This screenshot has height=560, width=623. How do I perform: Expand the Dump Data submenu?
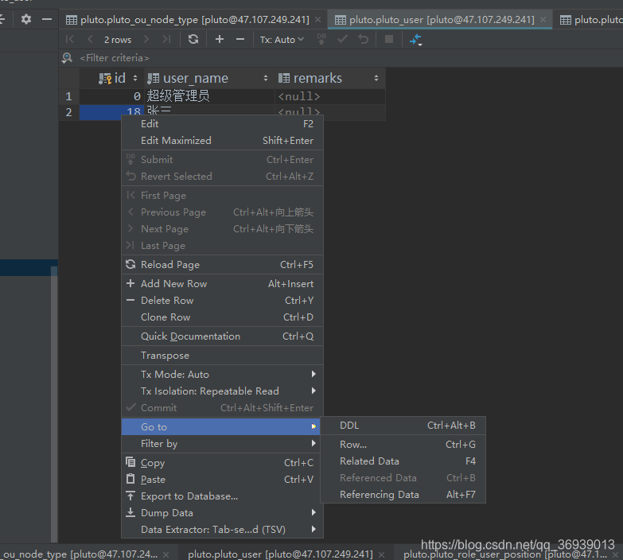click(223, 512)
